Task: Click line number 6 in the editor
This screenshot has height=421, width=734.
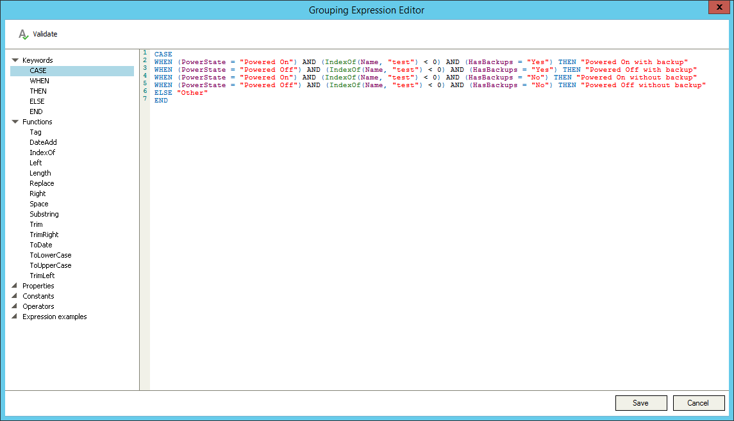Action: pos(146,92)
